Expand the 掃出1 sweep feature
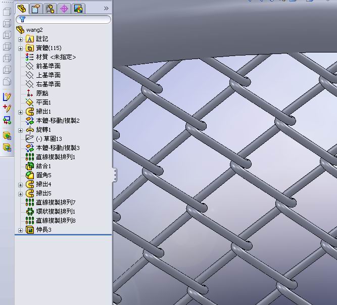The image size is (337, 305). pos(20,112)
